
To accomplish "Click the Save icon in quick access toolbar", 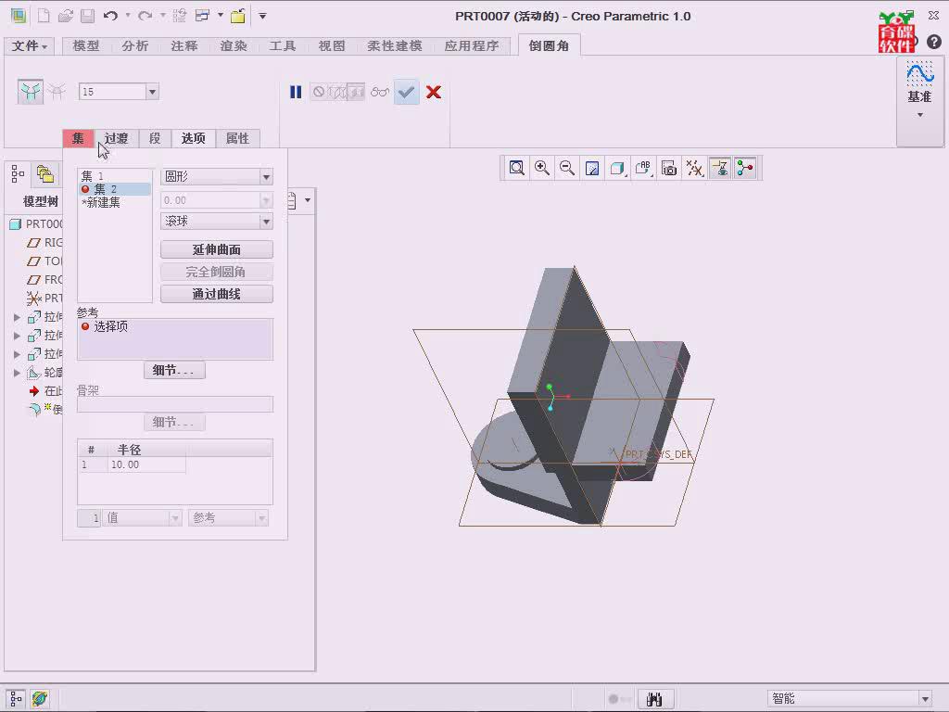I will coord(88,17).
